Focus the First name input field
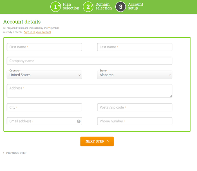Viewport: 197px width, 171px height. (x=44, y=47)
